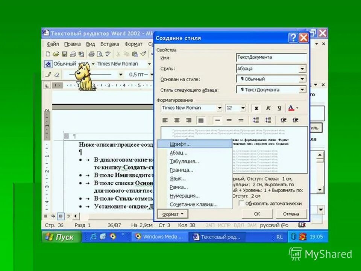Set right alignment in style dialog
The image size is (361, 271).
click(x=189, y=120)
